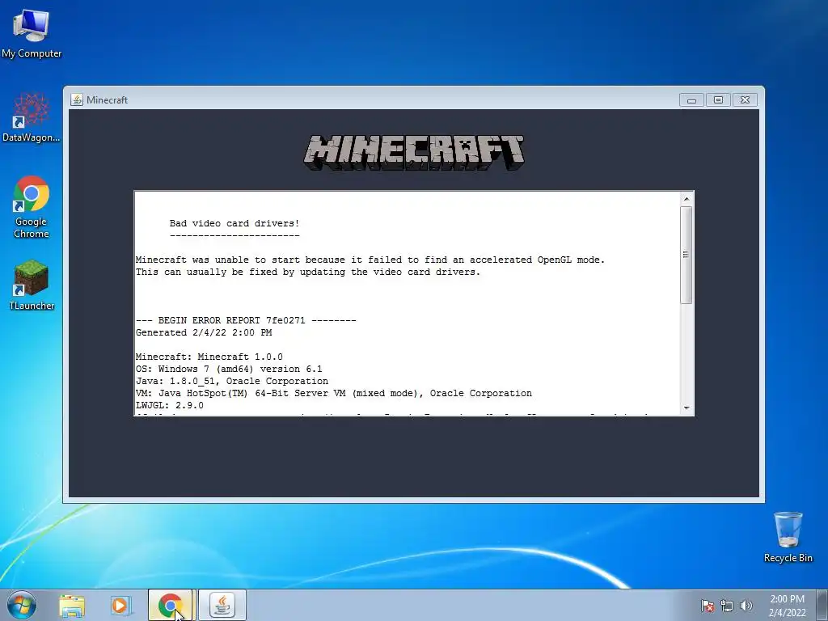Click the "BEGIN ERROR REPORT 7fe0271" line
The image size is (828, 621).
[x=246, y=320]
